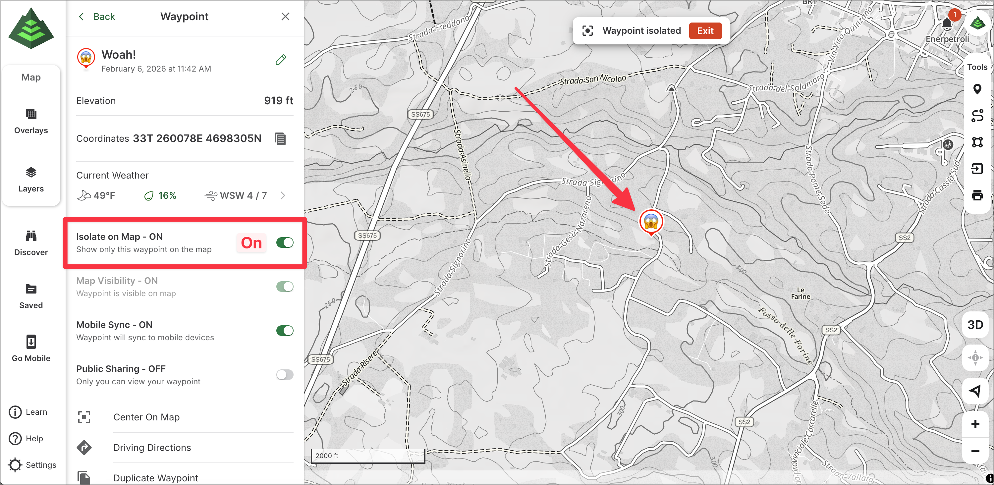Click Driving Directions

pyautogui.click(x=152, y=448)
